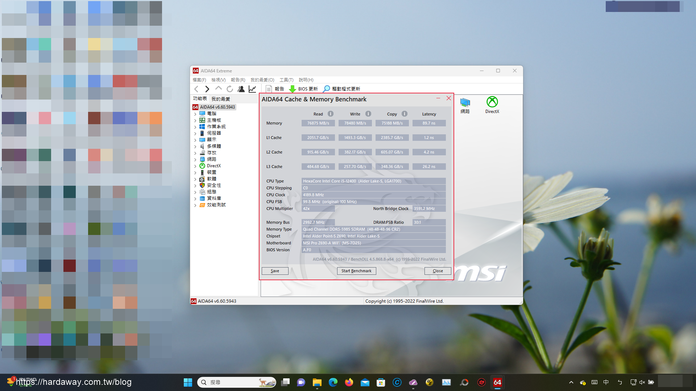
Task: Expand the 存放 tree node
Action: pyautogui.click(x=195, y=153)
